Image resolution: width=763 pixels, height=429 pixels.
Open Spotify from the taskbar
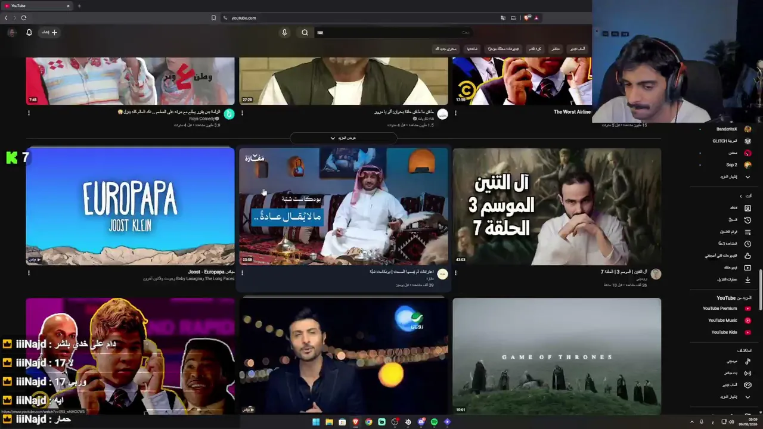(434, 422)
